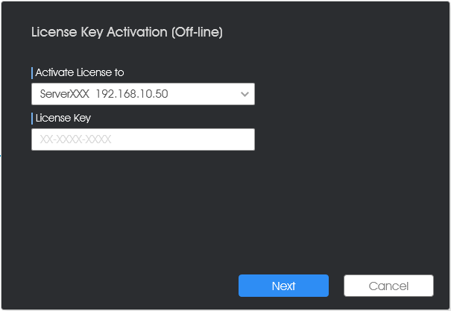Click blue accent bar beside License Key
The image size is (451, 311).
tap(32, 119)
